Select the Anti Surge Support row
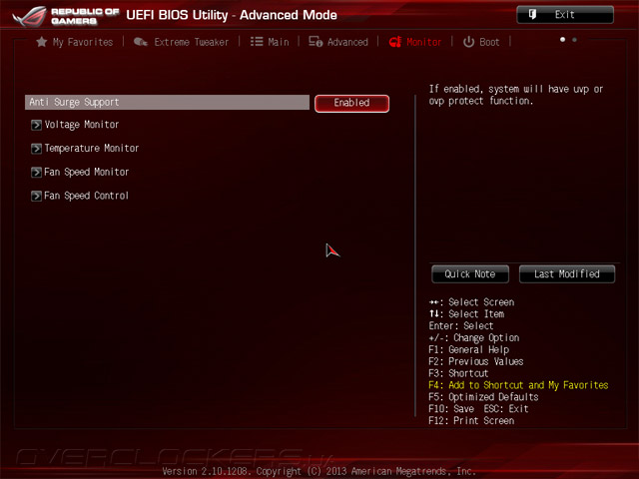The width and height of the screenshot is (639, 479). tap(167, 102)
